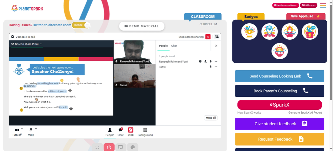Switch to People tab in side panel
Viewport: 333px width, 151px height.
(163, 46)
